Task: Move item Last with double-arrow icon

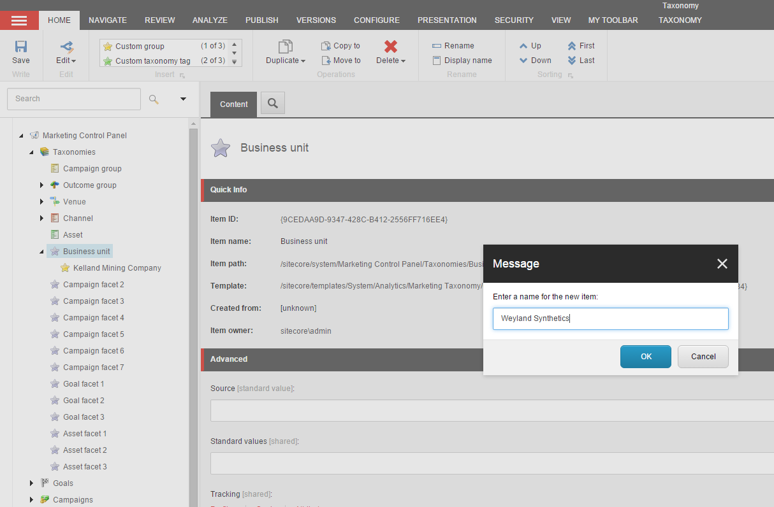Action: 572,61
